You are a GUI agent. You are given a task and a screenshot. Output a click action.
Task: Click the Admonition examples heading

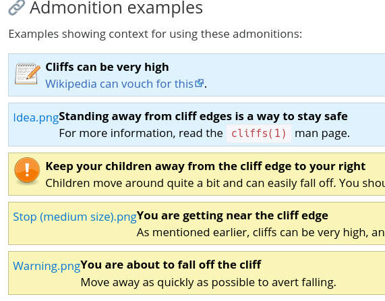pos(116,7)
